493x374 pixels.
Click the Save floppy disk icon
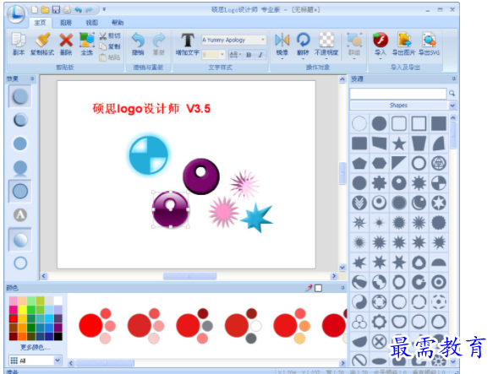point(56,10)
